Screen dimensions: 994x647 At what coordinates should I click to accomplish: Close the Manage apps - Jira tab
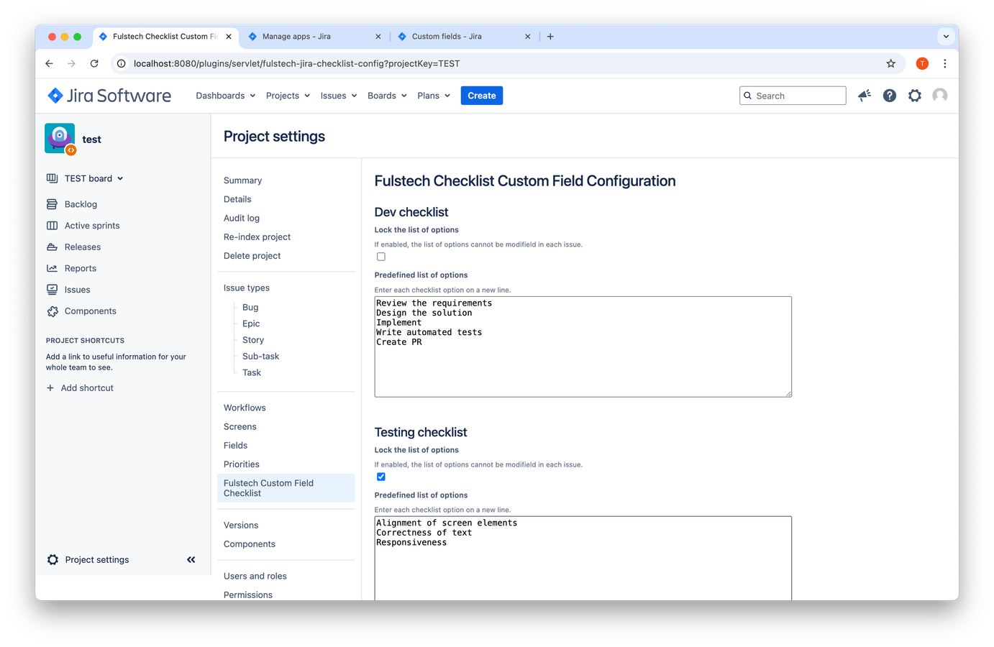378,36
